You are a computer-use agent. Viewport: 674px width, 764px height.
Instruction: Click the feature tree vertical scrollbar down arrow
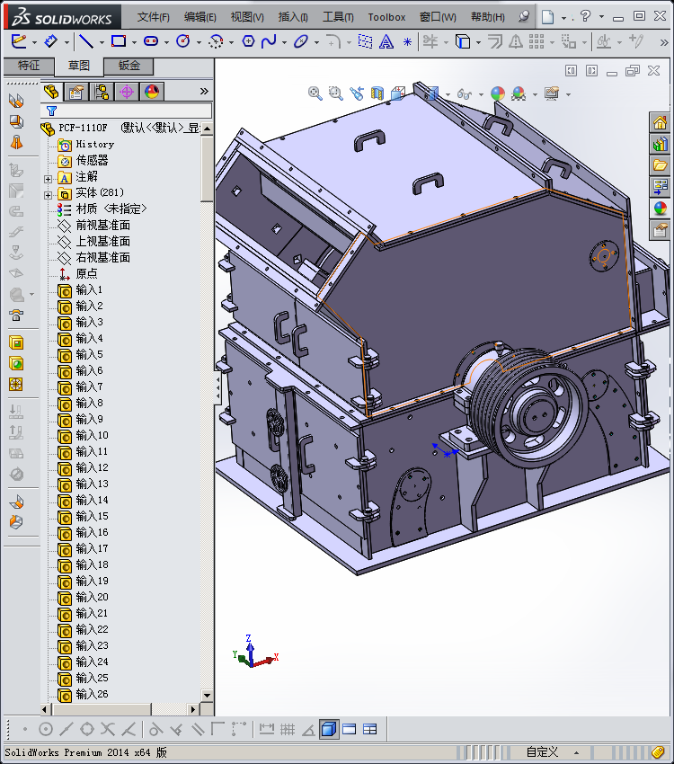point(207,696)
